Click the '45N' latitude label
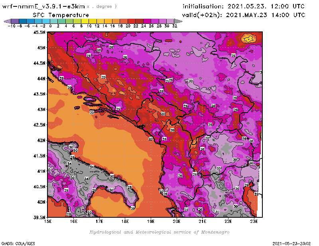 coord(41,48)
